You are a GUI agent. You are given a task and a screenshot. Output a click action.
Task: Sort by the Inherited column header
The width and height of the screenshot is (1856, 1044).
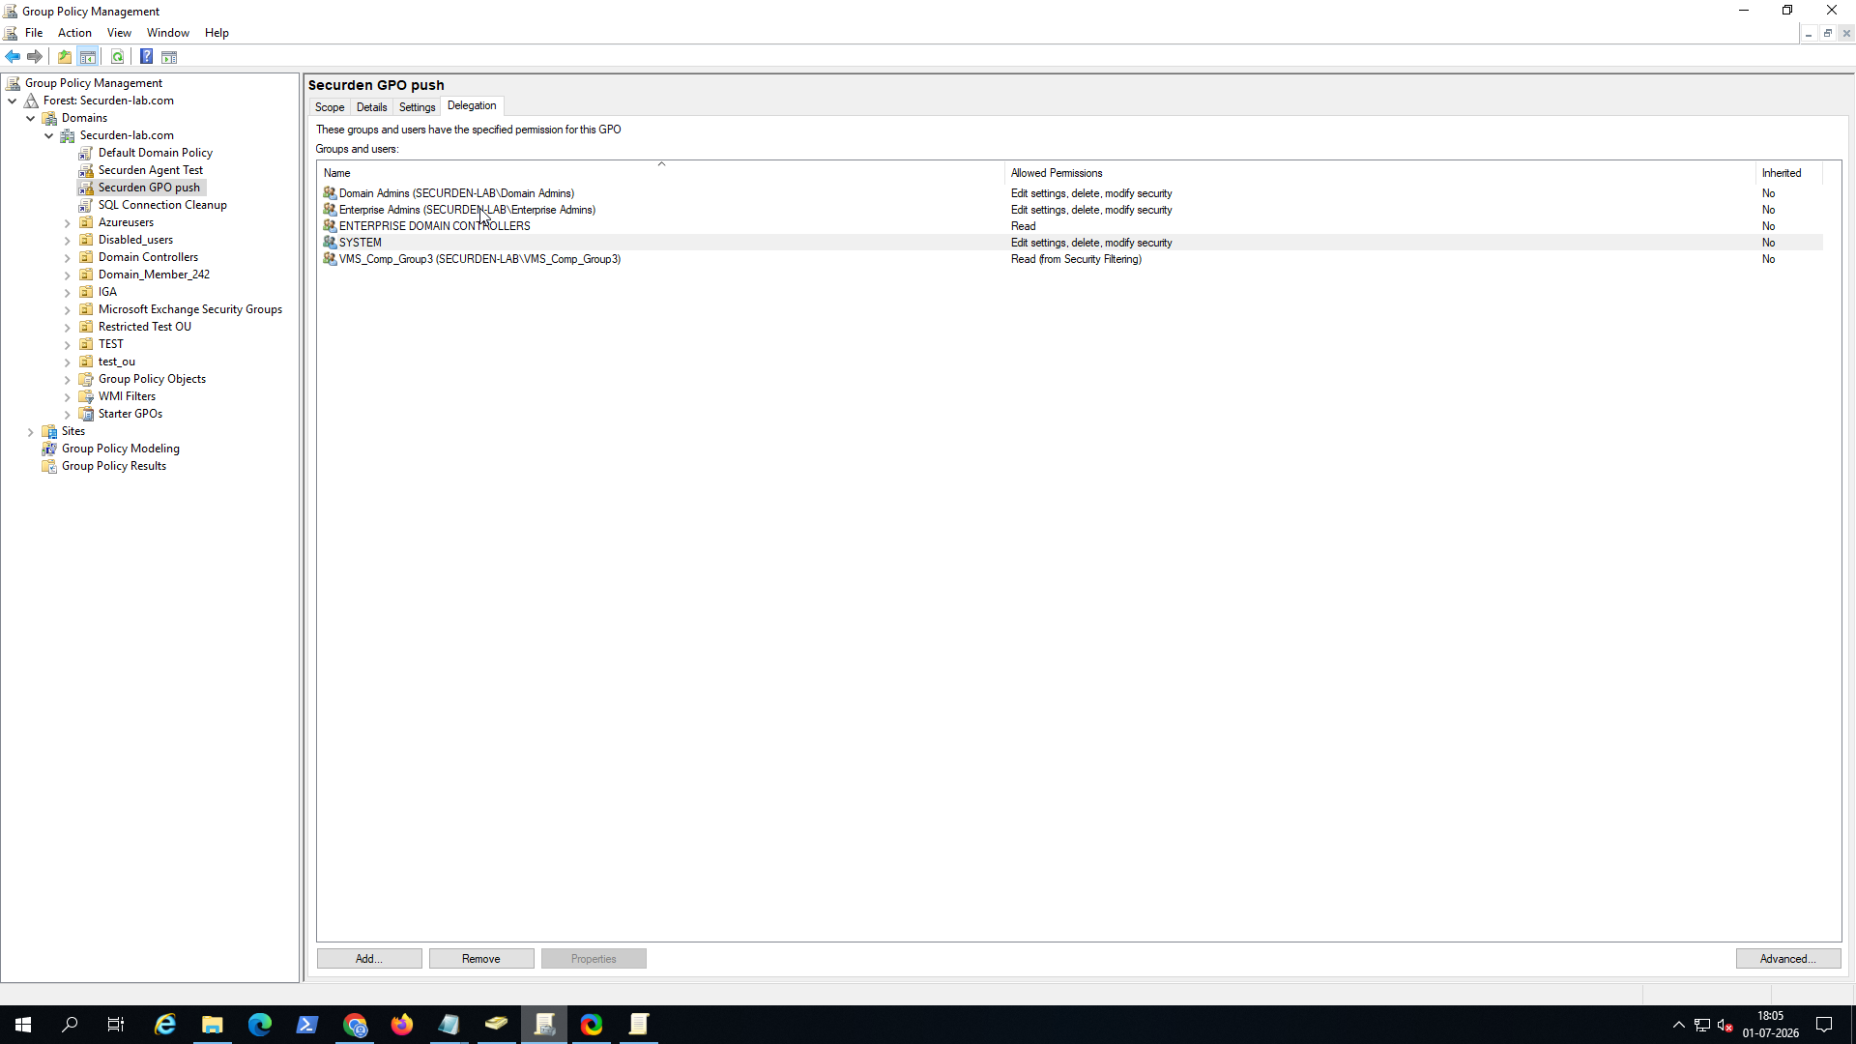coord(1789,173)
